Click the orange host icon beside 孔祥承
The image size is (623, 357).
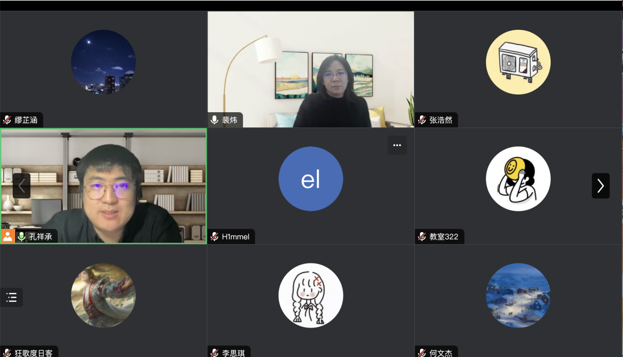pos(8,236)
